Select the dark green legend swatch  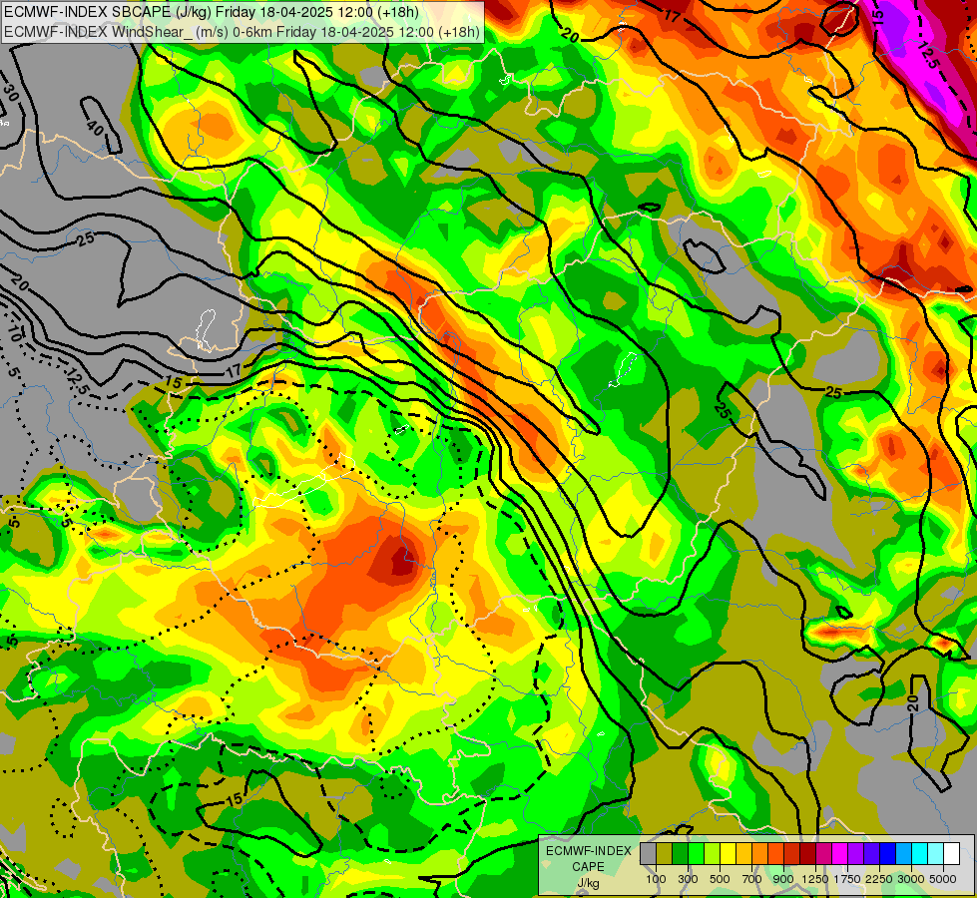(x=680, y=853)
